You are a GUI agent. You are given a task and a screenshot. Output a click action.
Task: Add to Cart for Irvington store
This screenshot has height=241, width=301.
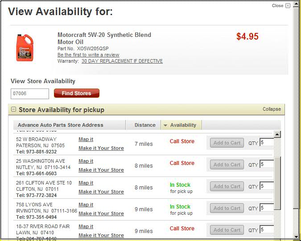tap(227, 208)
